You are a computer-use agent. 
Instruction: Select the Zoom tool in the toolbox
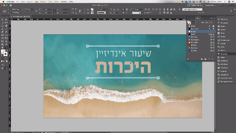(x=6, y=47)
